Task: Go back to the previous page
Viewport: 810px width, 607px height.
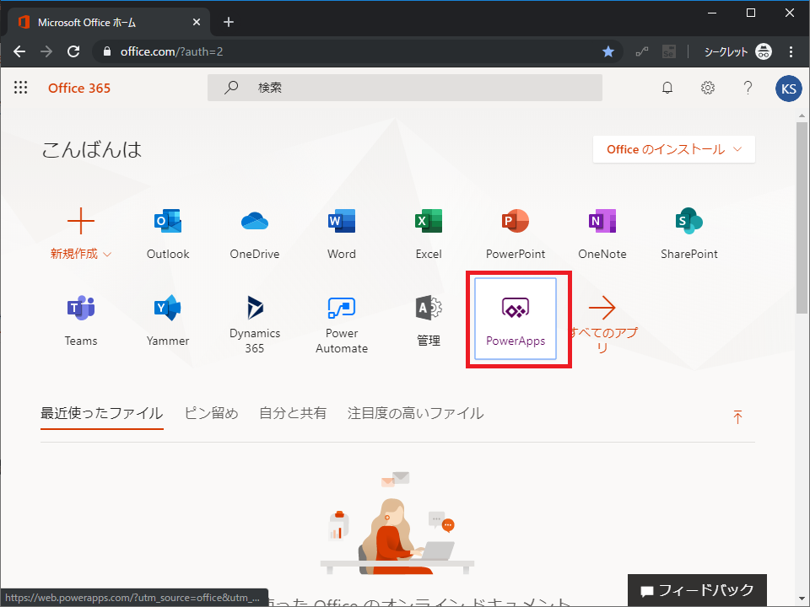Action: (x=19, y=51)
